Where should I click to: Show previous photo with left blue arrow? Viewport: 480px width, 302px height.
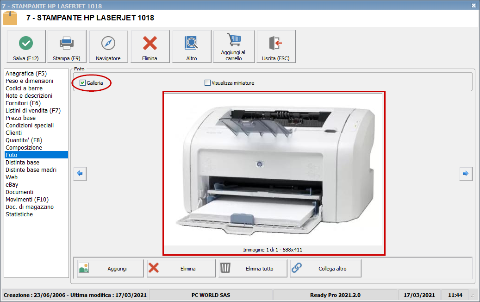tap(80, 174)
